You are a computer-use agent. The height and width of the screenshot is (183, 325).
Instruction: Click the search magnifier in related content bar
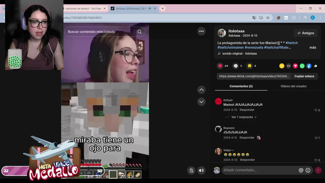click(x=139, y=32)
